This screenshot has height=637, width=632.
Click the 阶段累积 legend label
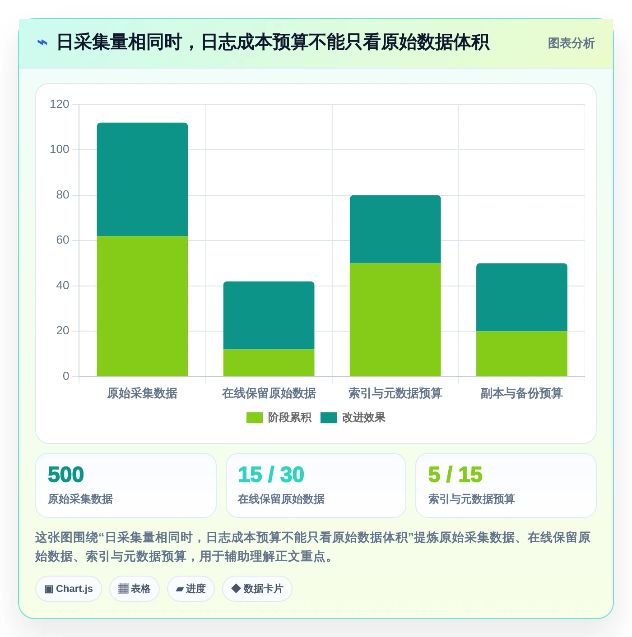pyautogui.click(x=290, y=418)
